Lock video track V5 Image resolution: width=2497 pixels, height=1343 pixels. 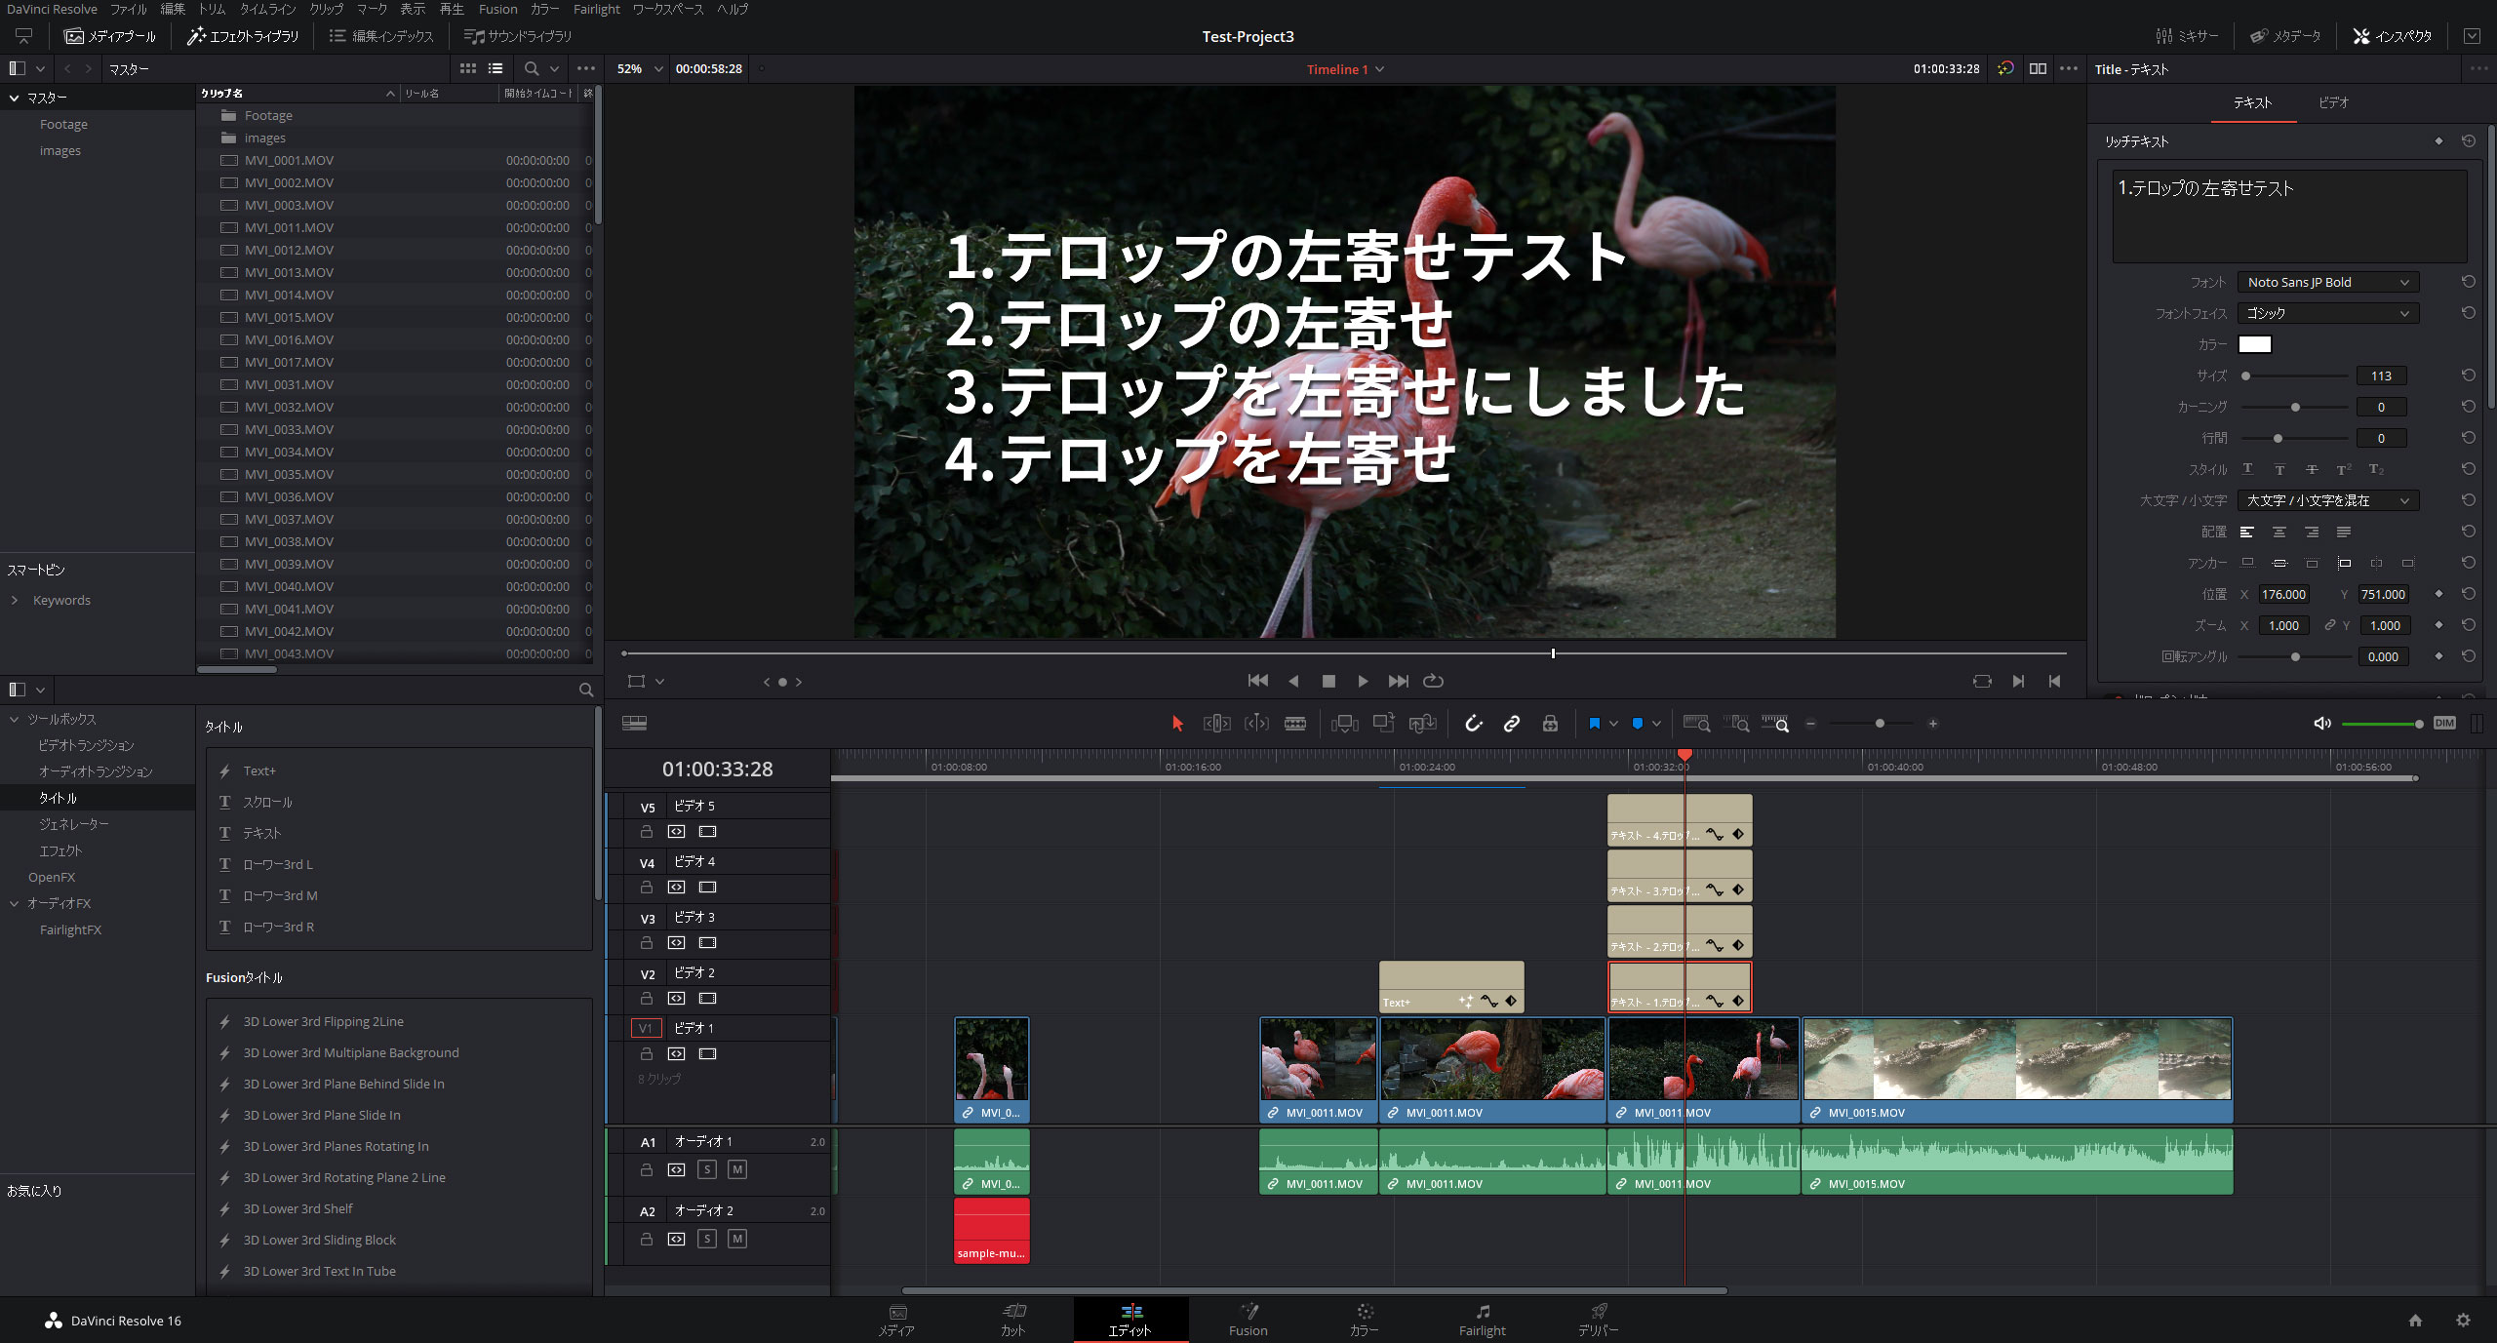click(646, 832)
